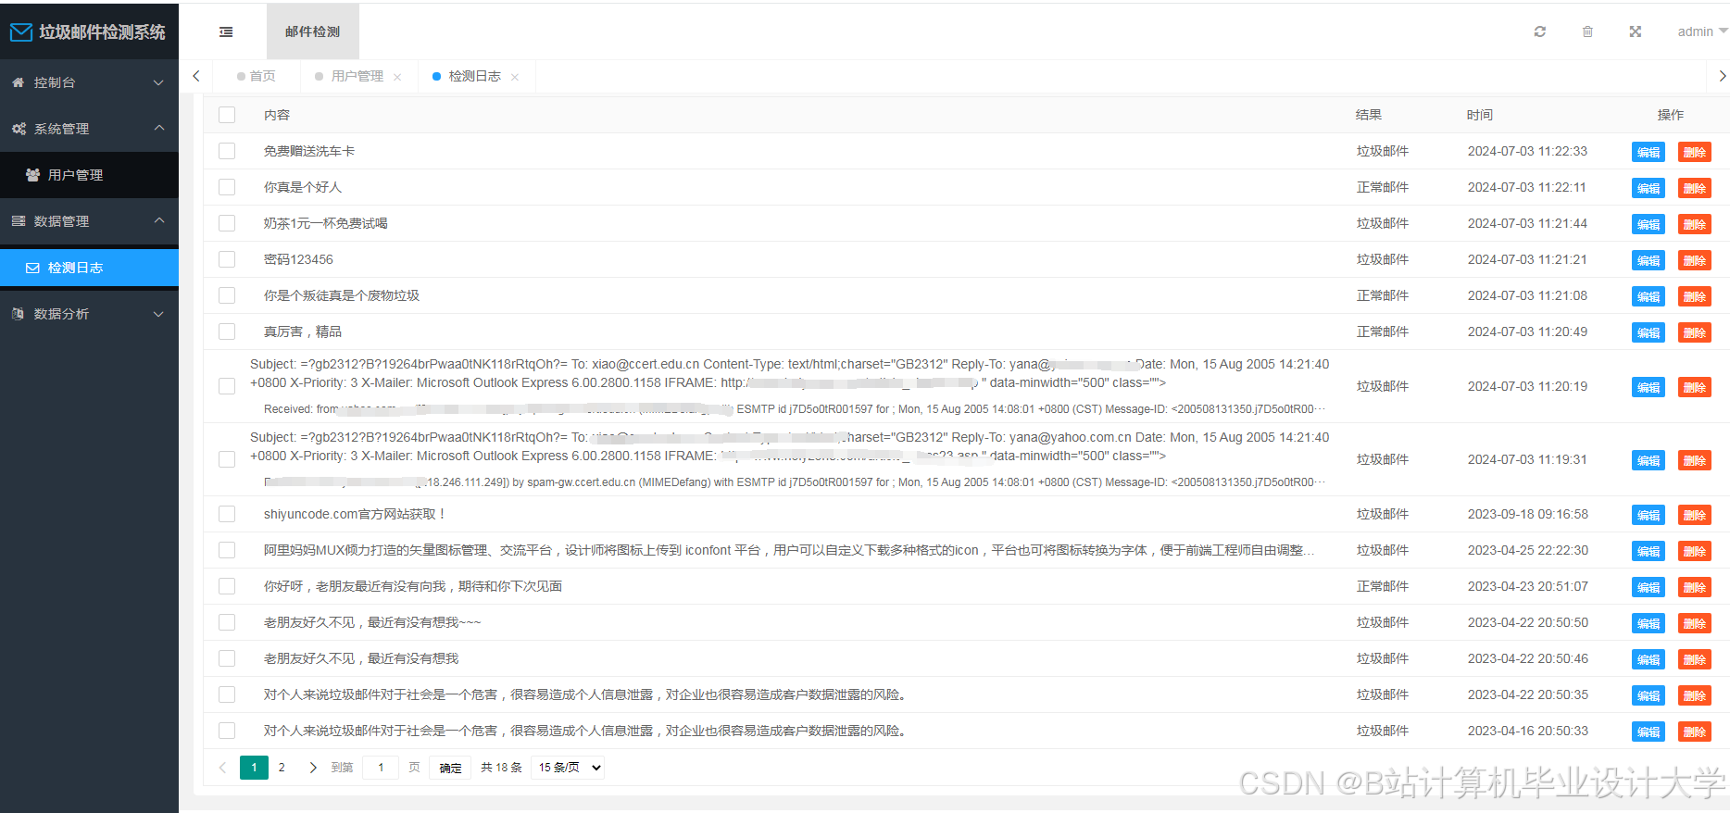Toggle the select-all checkbox in table header
The image size is (1730, 813).
click(227, 115)
